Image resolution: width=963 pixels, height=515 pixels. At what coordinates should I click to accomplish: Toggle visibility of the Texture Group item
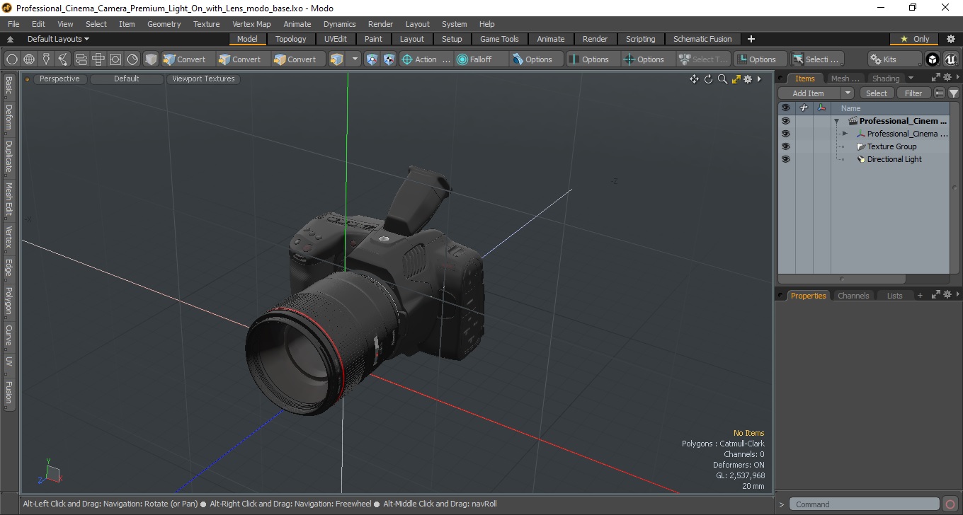pos(785,146)
